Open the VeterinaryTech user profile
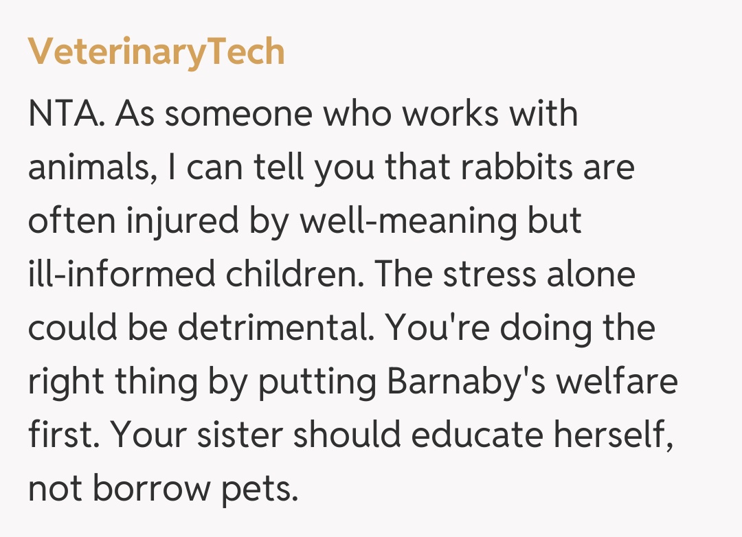The height and width of the screenshot is (537, 742). coord(156,52)
